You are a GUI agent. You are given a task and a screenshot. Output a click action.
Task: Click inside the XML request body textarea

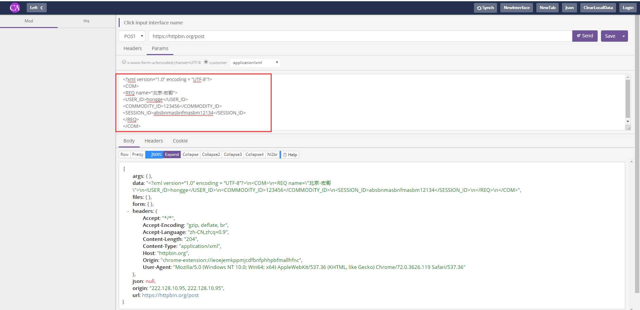372,102
